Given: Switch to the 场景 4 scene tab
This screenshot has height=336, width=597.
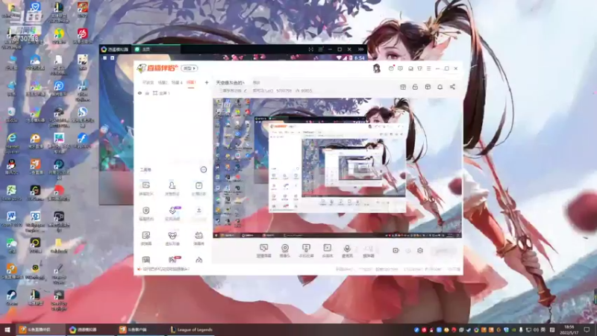Looking at the screenshot, I should 177,82.
